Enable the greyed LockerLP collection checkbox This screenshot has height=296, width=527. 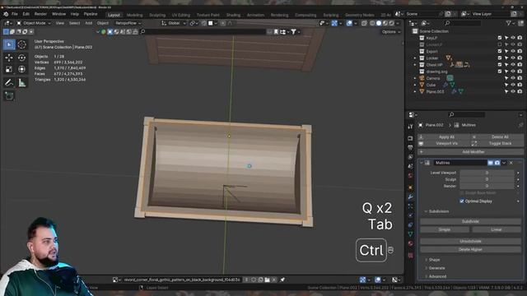[x=500, y=44]
